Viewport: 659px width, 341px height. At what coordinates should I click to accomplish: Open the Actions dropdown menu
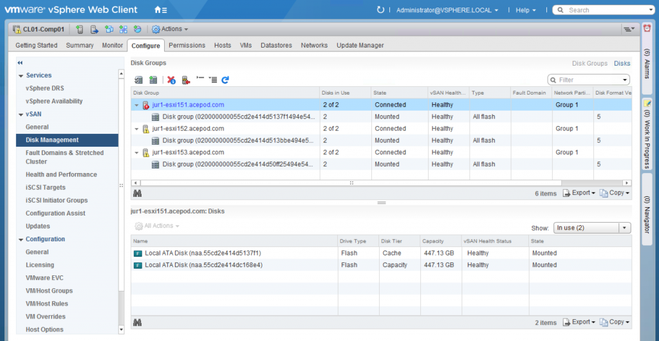click(x=170, y=29)
